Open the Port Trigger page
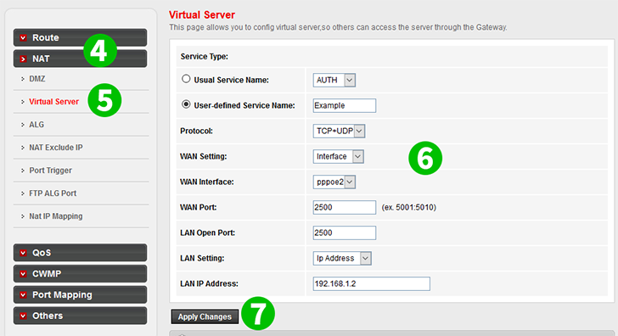The height and width of the screenshot is (336, 618). [50, 171]
